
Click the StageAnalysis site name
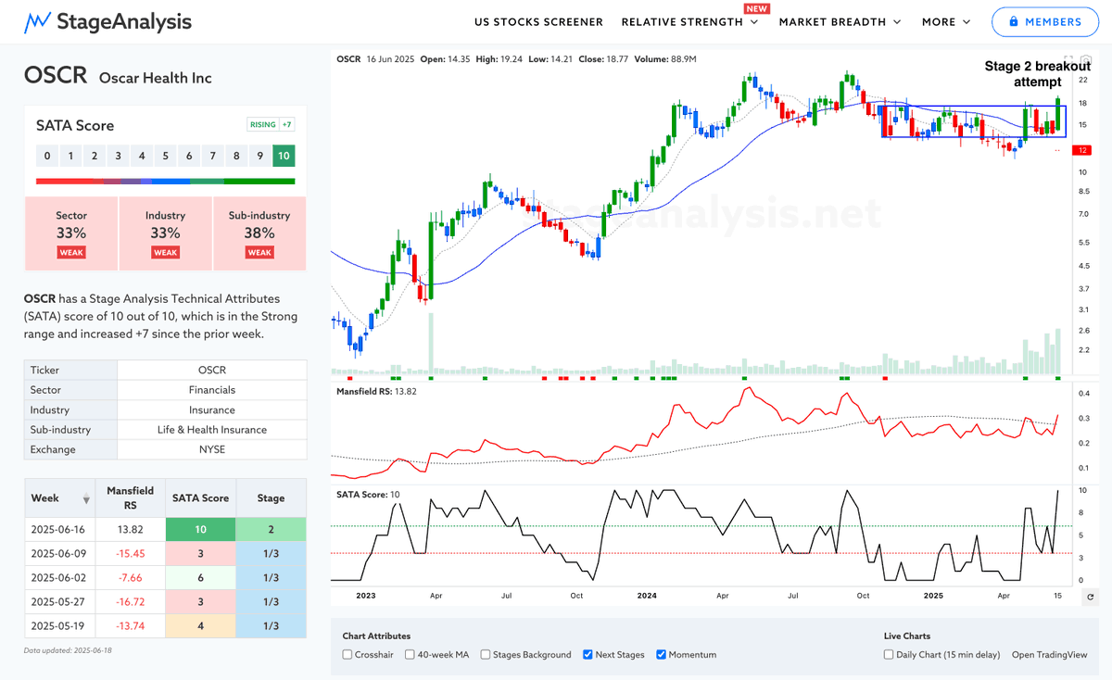click(x=124, y=21)
